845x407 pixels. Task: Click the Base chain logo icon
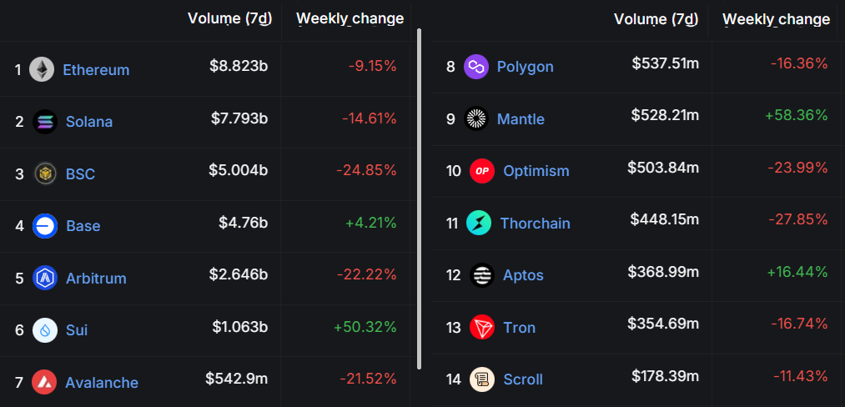click(45, 226)
